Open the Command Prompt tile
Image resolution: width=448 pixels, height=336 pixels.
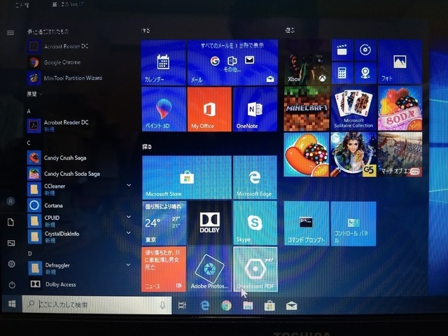307,223
